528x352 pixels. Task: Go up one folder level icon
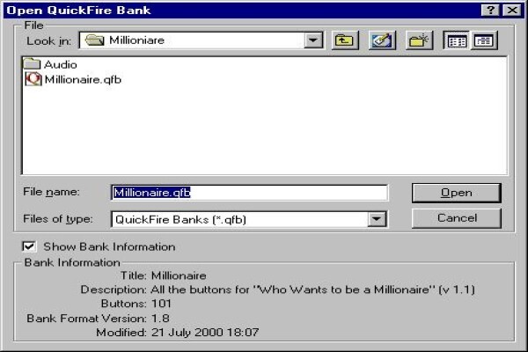[x=345, y=40]
